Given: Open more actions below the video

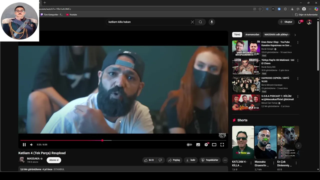Looking at the screenshot, I should pos(225,160).
